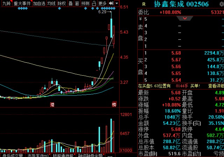Click buy level 2 price 5.67

176,60
